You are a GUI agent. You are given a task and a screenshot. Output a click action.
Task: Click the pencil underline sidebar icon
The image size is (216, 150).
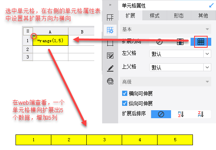tap(110, 68)
